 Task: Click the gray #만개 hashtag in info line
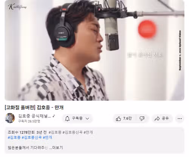[x=88, y=132]
